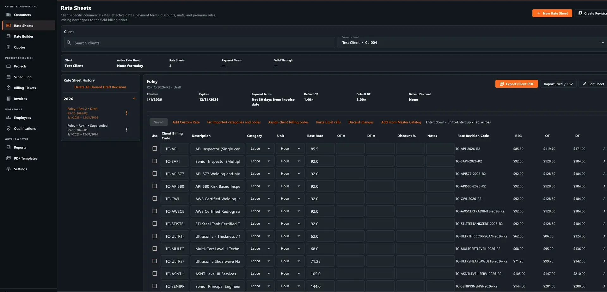The image size is (607, 292).
Task: Open the Scheduling sidebar icon
Action: tap(9, 77)
